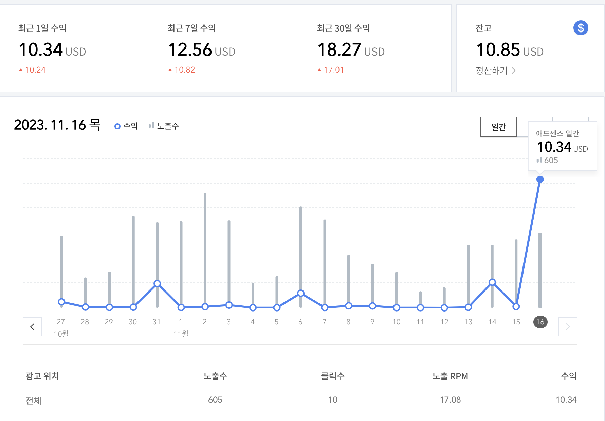605x421 pixels.
Task: Click the tooltip impressions count 605
Action: click(551, 160)
